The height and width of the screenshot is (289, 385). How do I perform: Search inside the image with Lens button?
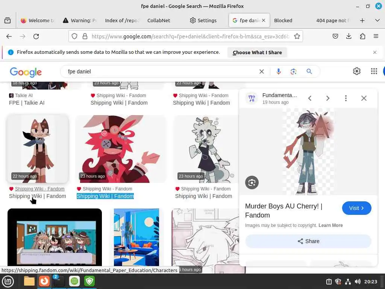(252, 183)
